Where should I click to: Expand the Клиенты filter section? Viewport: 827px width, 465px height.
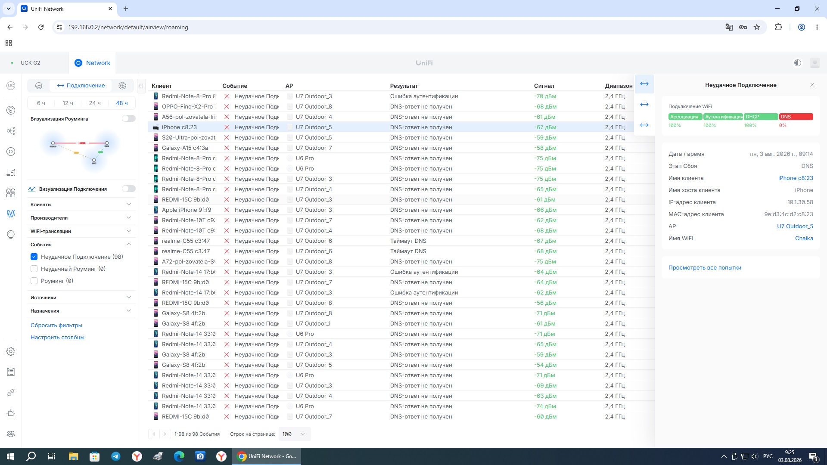click(81, 205)
